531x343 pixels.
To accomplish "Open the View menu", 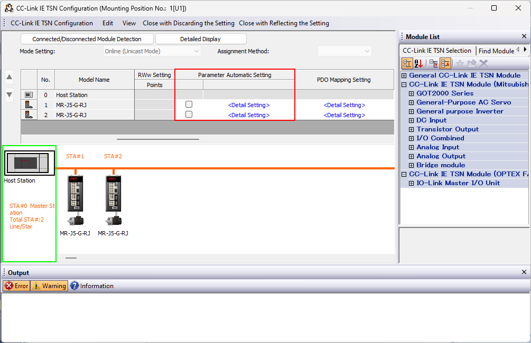I will point(129,23).
